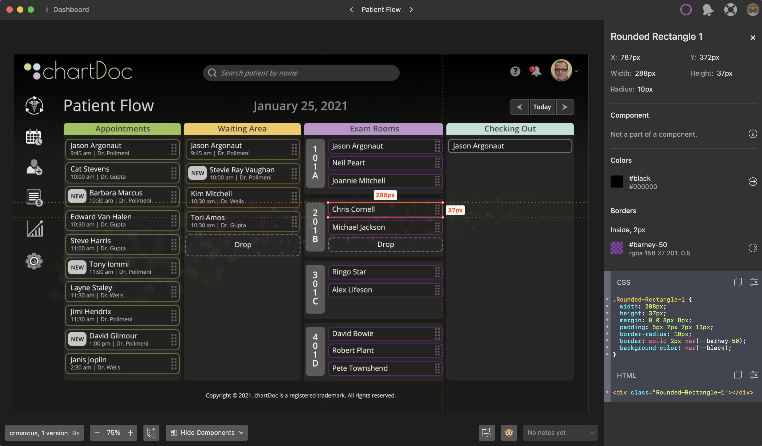Click the Exam Rooms column header
The width and height of the screenshot is (762, 446).
(374, 129)
